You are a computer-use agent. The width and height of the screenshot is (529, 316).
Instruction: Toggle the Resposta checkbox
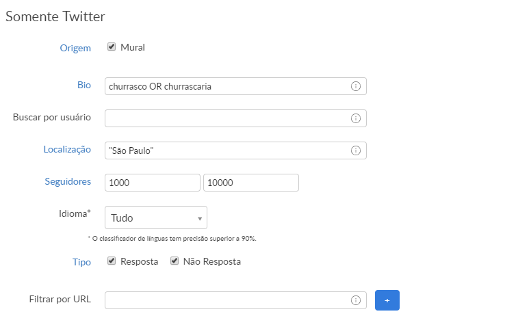pos(112,261)
